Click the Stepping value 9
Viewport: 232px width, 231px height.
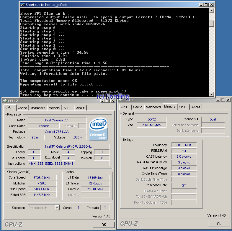click(x=102, y=152)
